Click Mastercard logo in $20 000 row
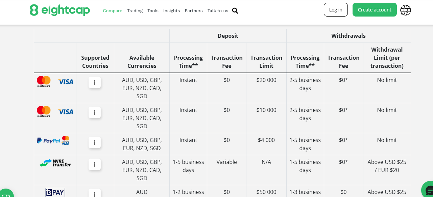The image size is (433, 197). pos(44,81)
